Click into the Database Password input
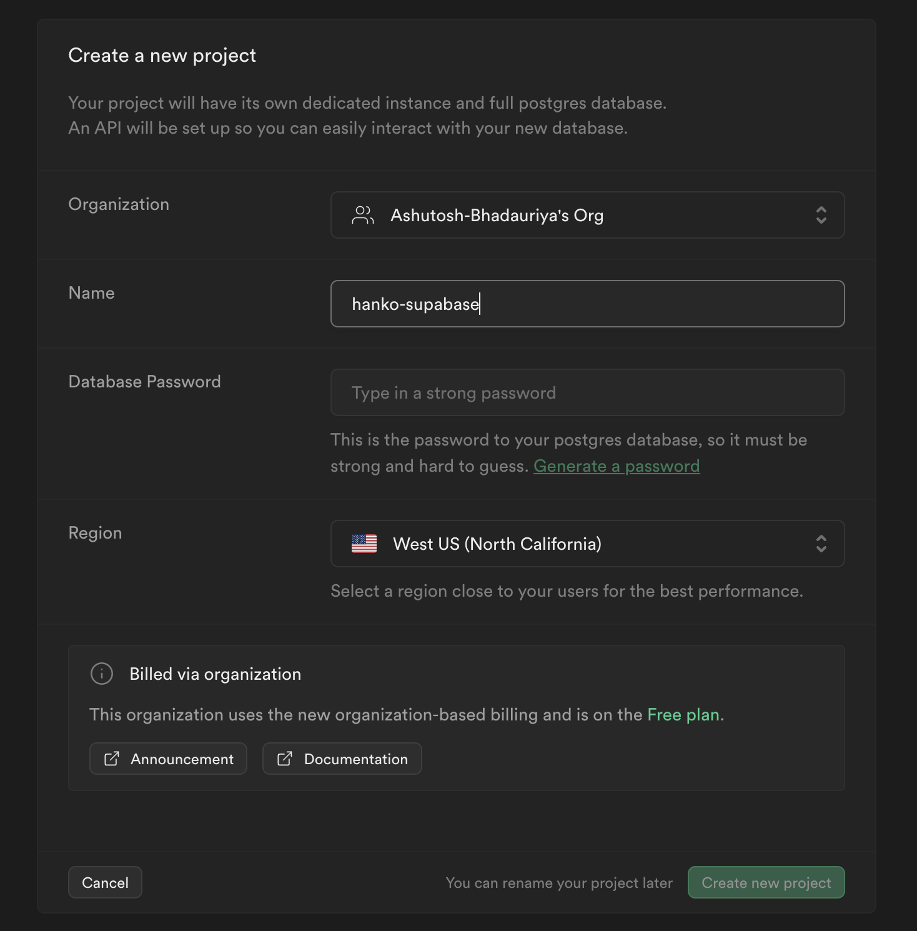 click(587, 392)
